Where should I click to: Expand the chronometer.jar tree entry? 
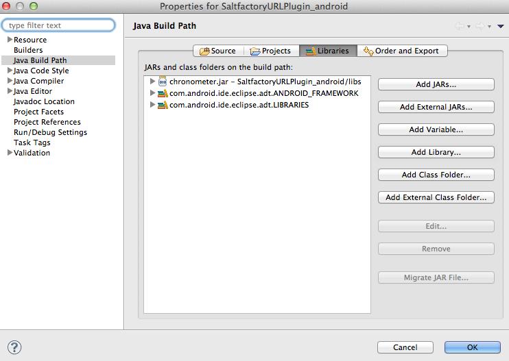tap(152, 82)
